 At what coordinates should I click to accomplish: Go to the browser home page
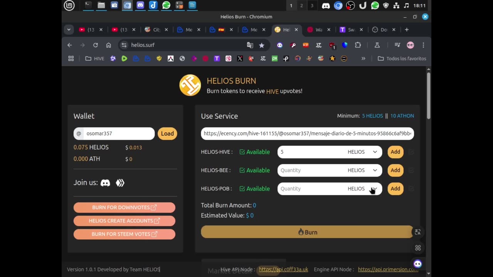tap(109, 45)
